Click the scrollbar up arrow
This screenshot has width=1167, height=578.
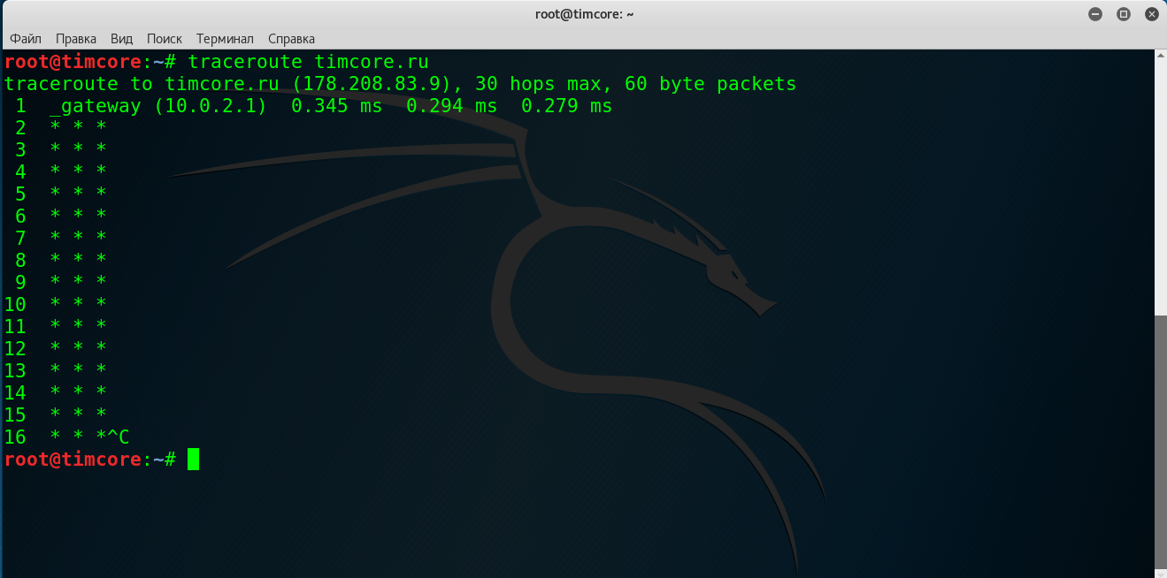click(x=1158, y=56)
